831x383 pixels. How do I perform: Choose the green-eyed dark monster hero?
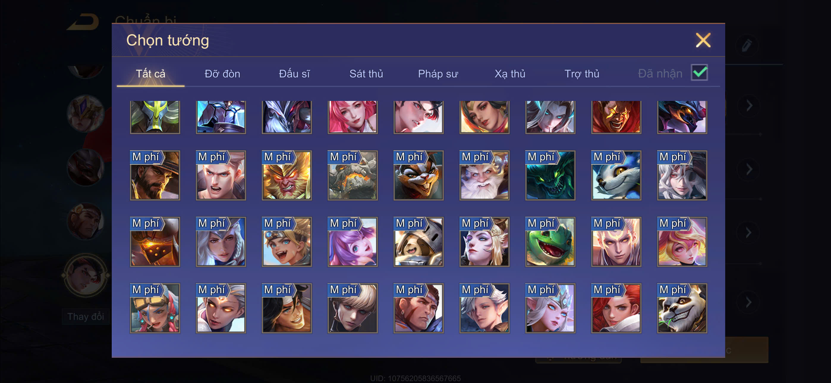pyautogui.click(x=550, y=175)
